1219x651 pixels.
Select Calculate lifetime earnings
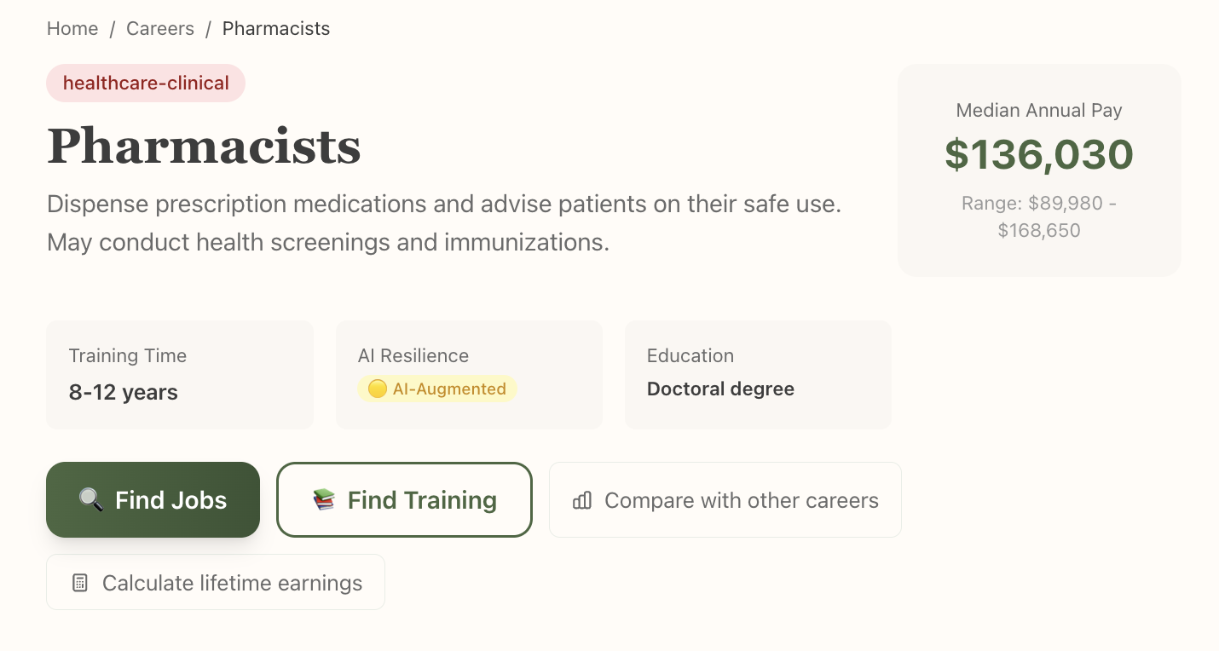click(x=216, y=582)
